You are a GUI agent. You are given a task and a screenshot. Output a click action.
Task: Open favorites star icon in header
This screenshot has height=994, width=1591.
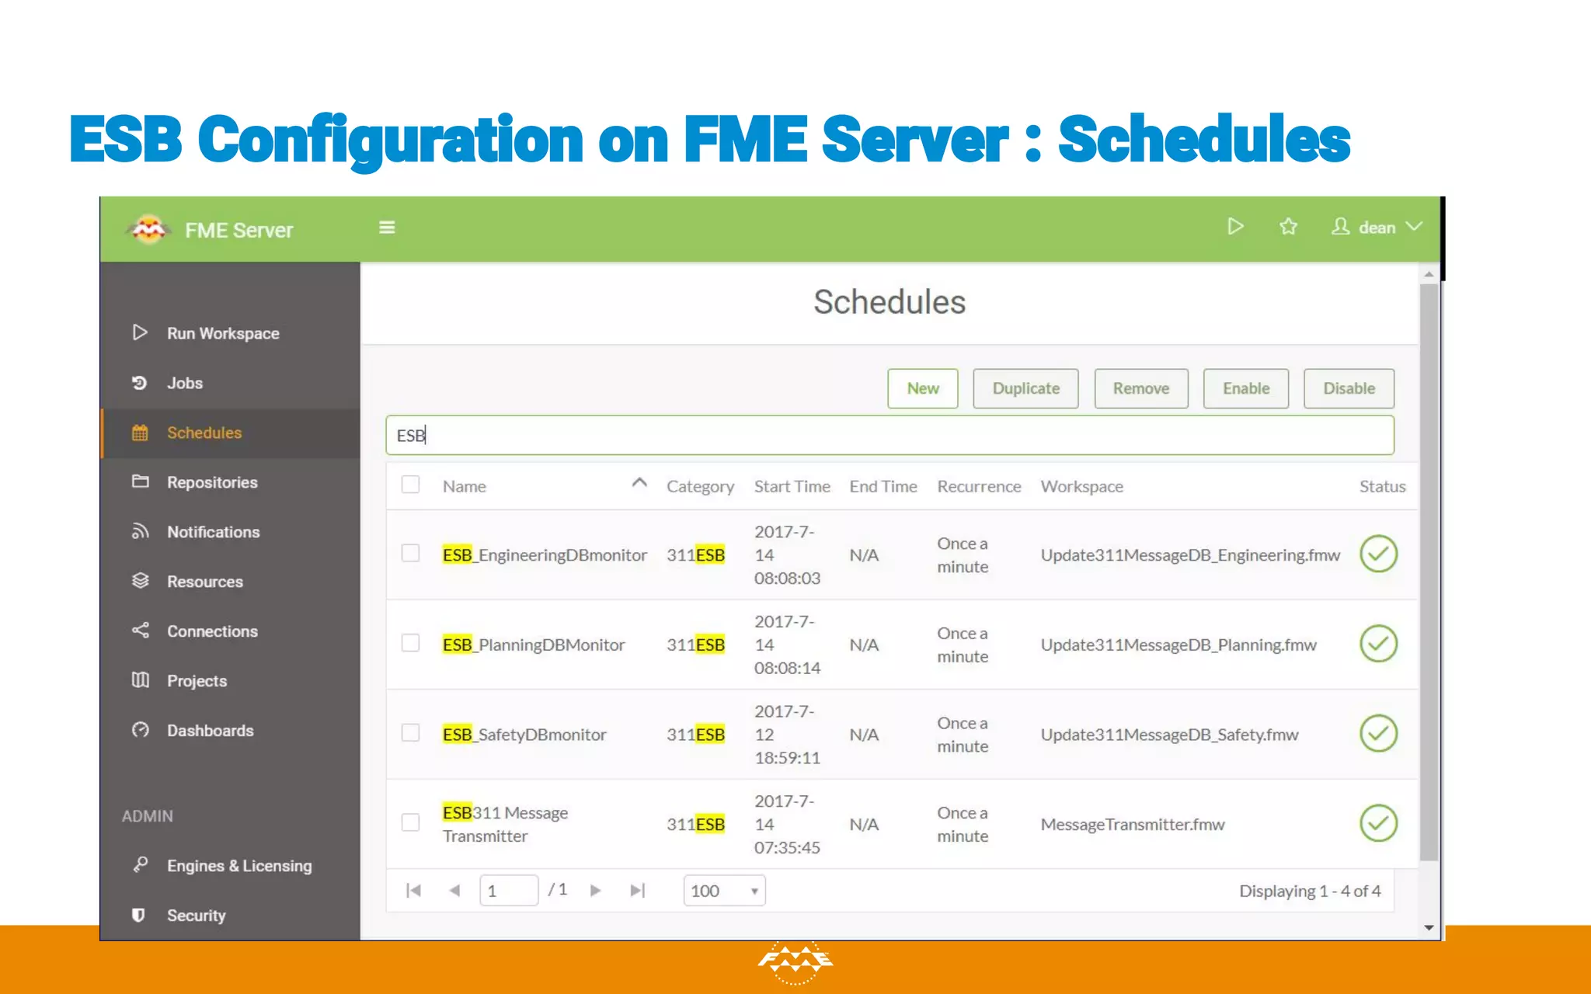click(x=1288, y=227)
